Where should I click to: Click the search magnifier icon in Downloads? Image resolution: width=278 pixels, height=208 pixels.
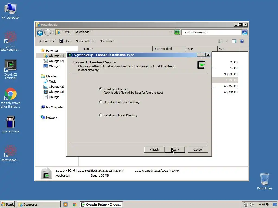pos(245,32)
